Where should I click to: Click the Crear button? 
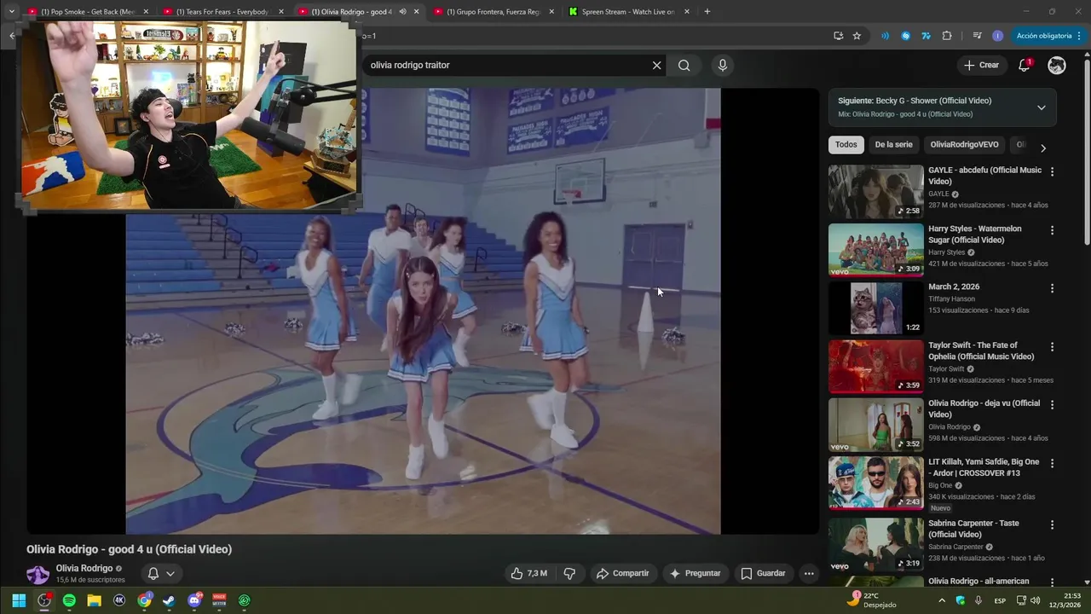tap(981, 65)
